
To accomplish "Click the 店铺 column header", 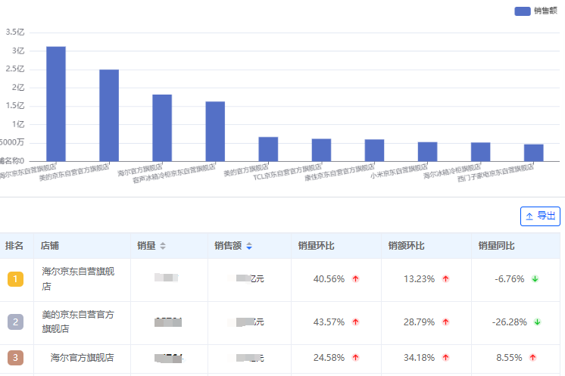I will pyautogui.click(x=50, y=246).
